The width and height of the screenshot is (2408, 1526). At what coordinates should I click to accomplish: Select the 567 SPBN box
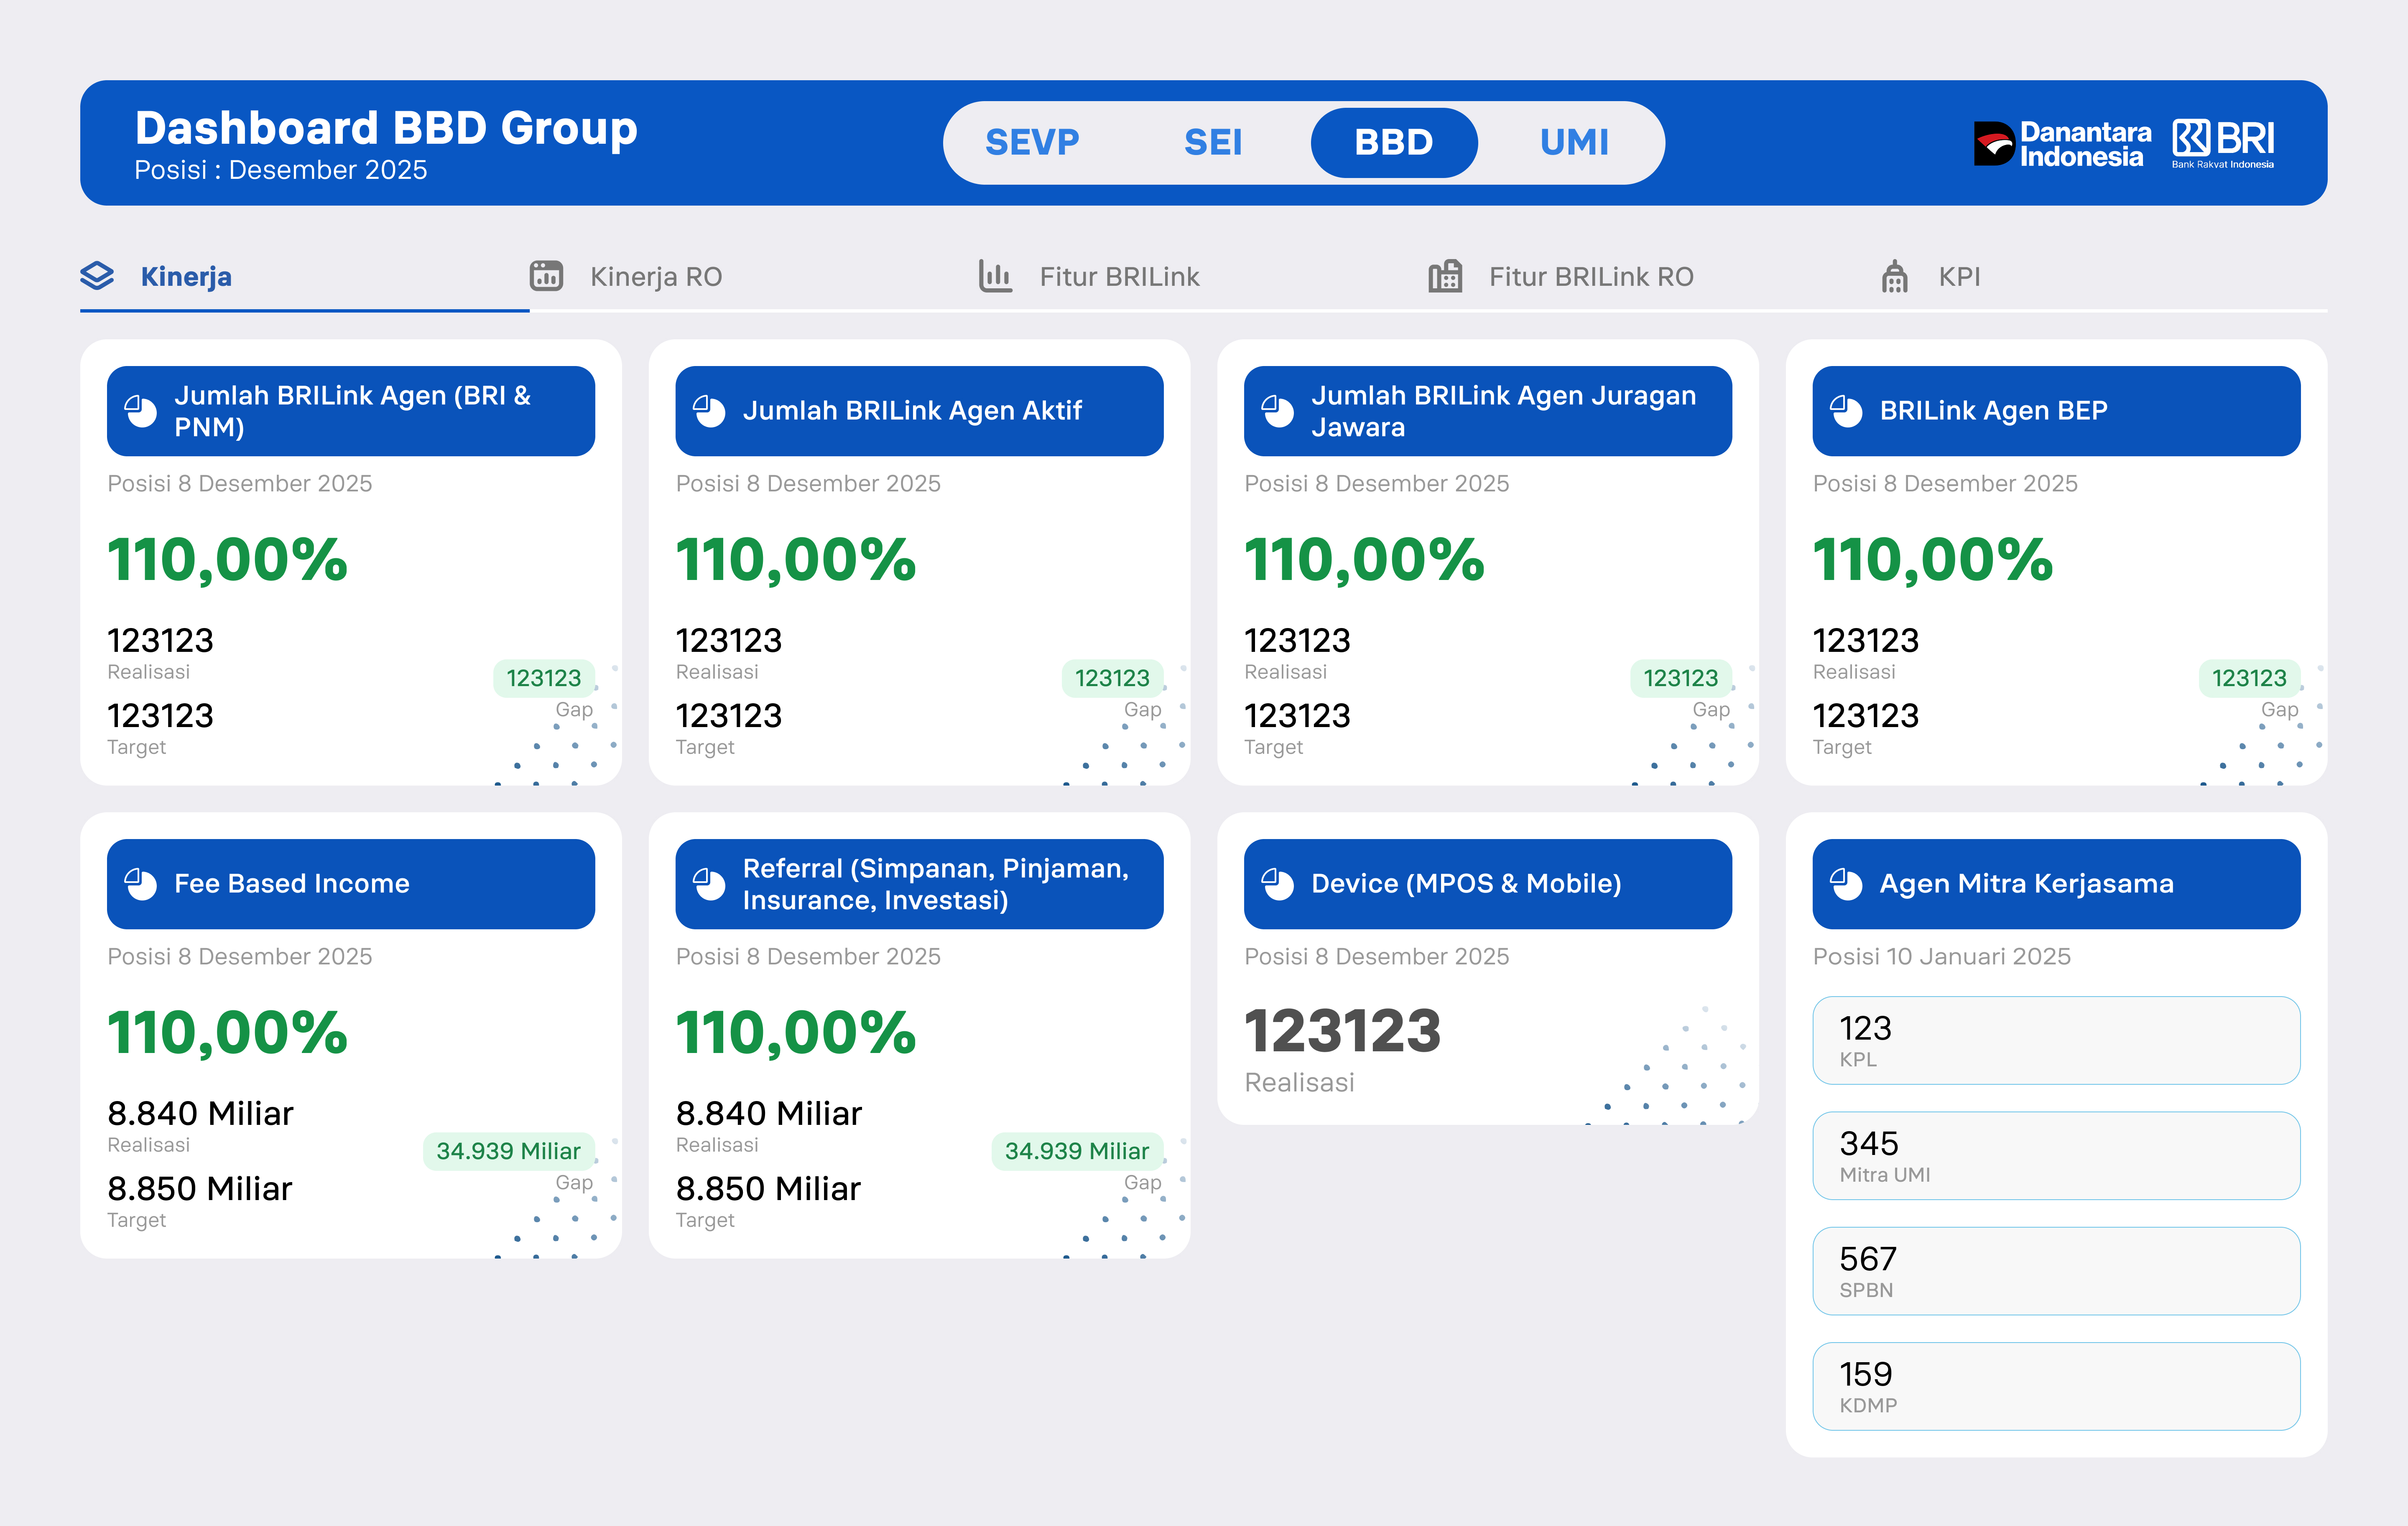pos(2056,1271)
